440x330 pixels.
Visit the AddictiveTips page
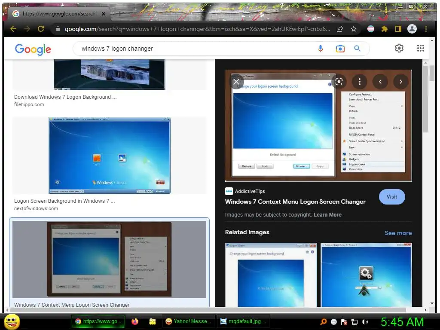point(392,197)
